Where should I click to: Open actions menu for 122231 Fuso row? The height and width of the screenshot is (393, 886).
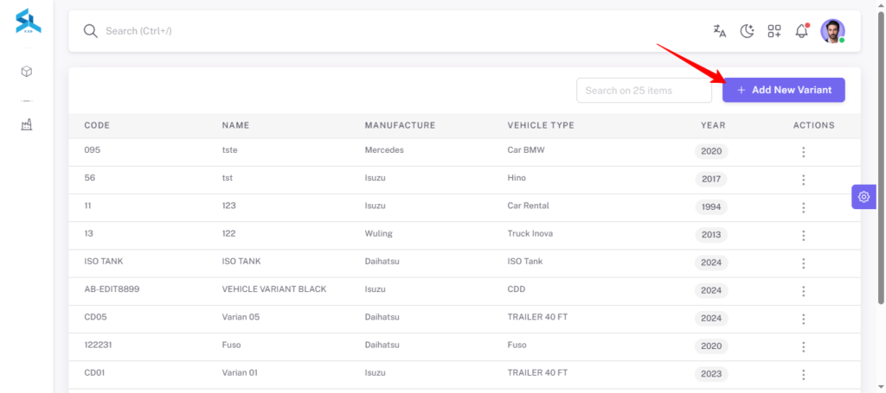click(803, 346)
